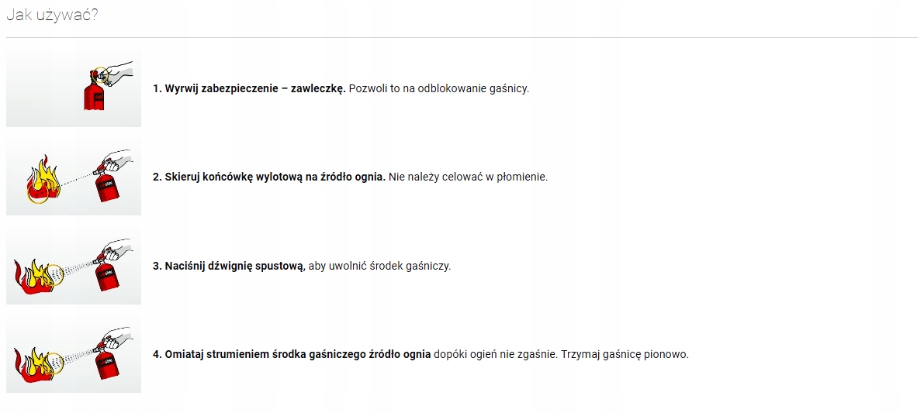Image resolution: width=924 pixels, height=413 pixels.
Task: Click the extinguisher in step 2 illustration
Action: point(105,186)
